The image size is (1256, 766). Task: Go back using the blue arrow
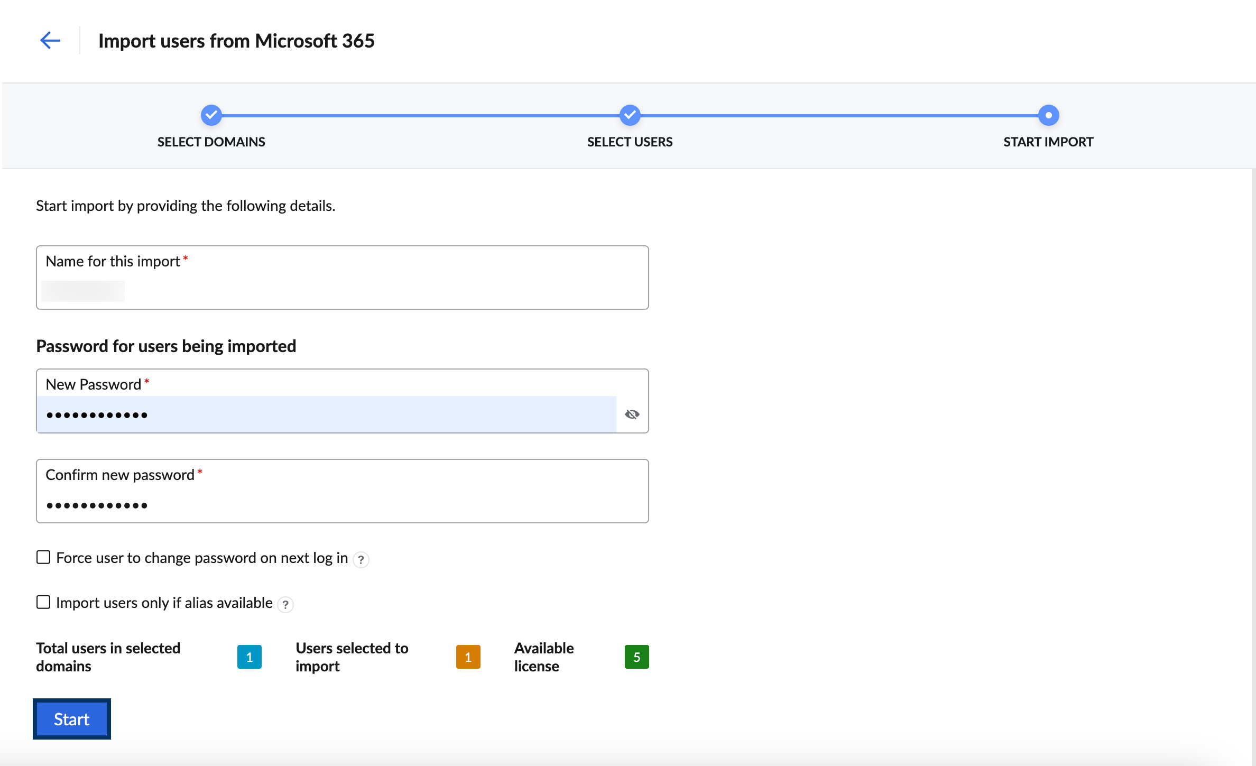[x=50, y=40]
